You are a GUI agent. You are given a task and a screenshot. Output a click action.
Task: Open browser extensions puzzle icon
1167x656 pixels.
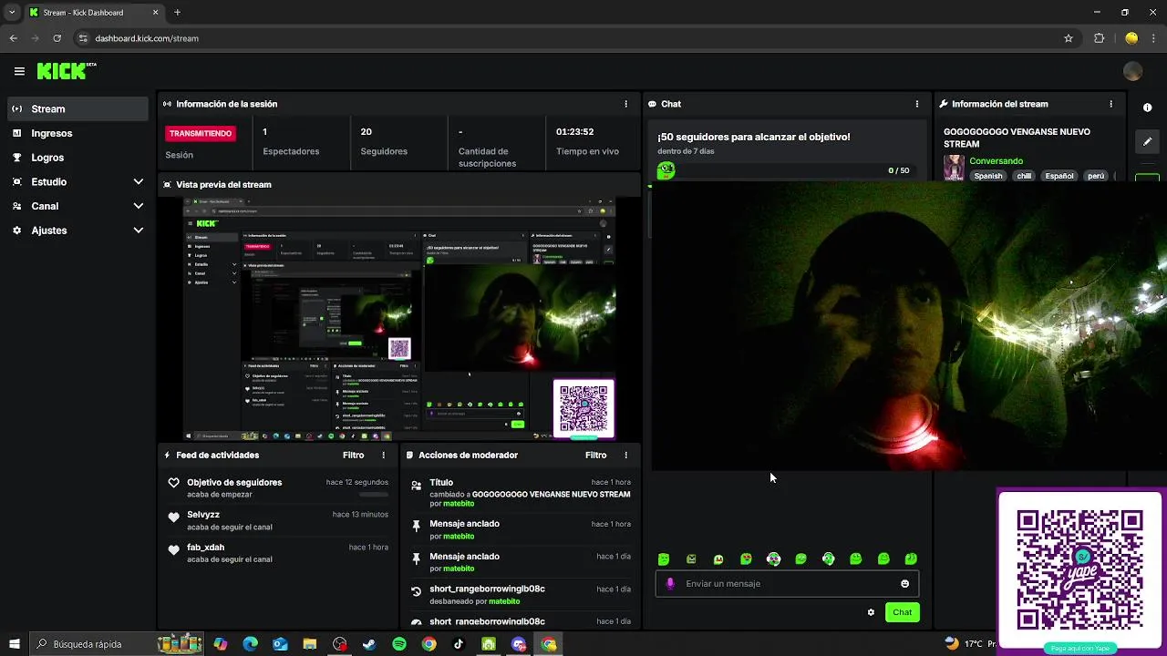coord(1099,38)
